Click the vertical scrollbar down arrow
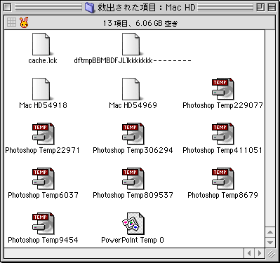 [270, 242]
